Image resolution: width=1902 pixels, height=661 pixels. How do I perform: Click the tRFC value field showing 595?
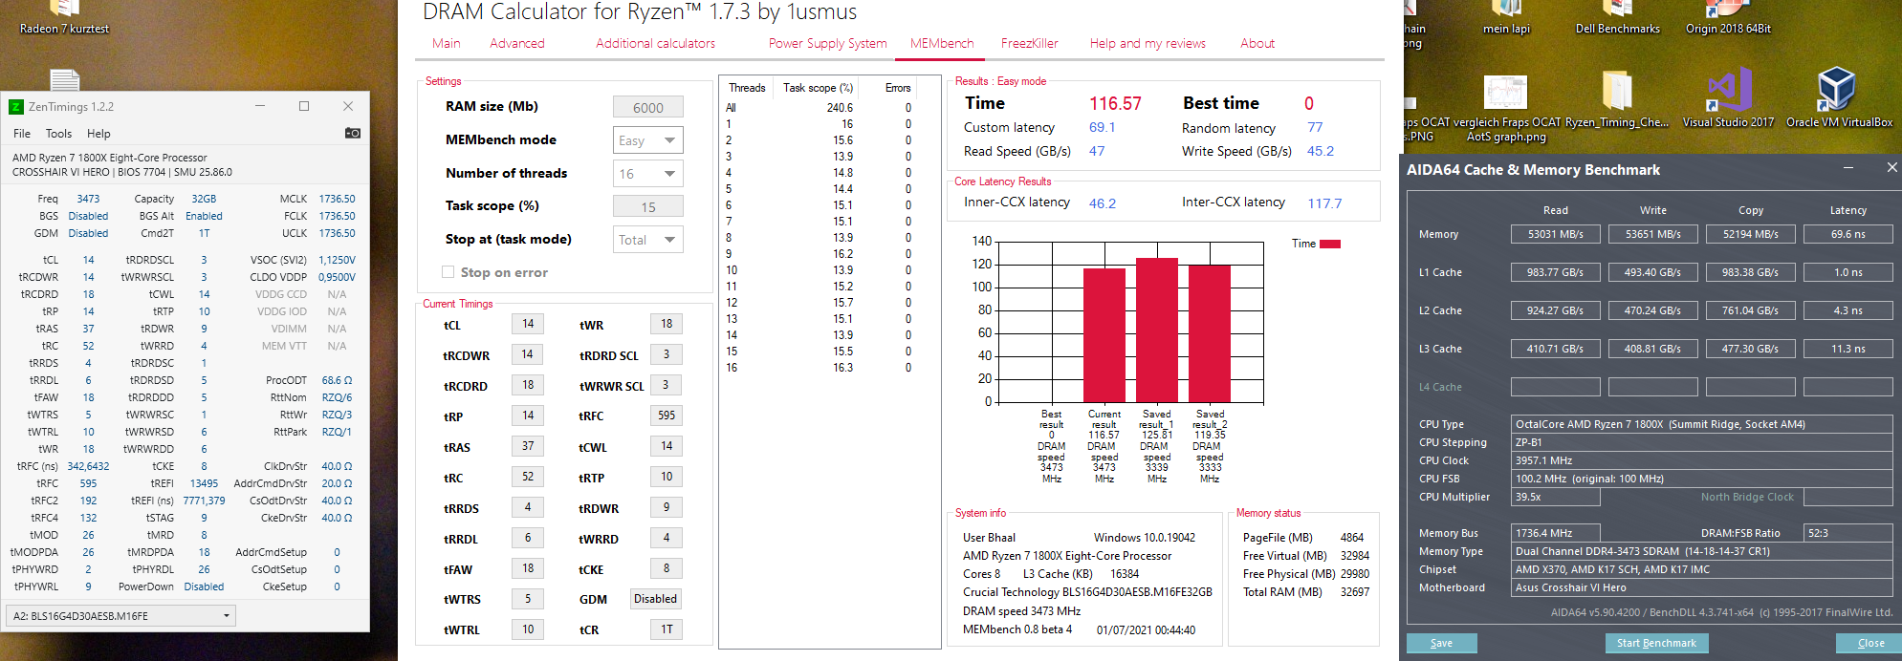[667, 416]
